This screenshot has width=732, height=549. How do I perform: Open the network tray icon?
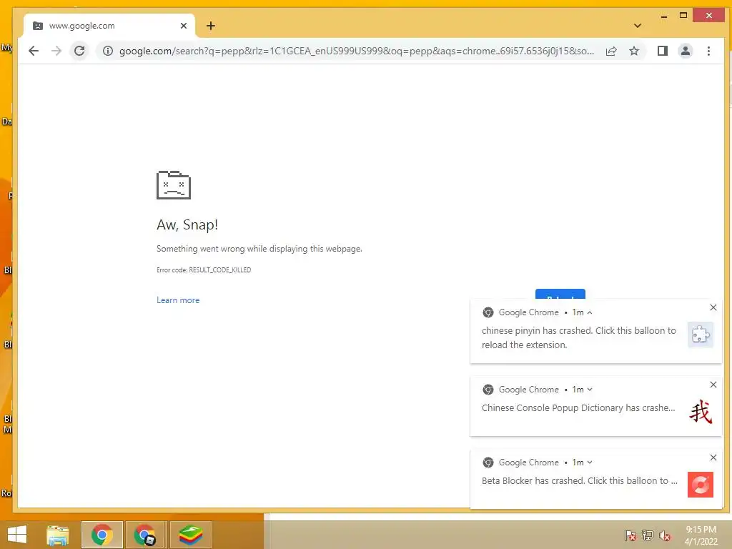648,535
